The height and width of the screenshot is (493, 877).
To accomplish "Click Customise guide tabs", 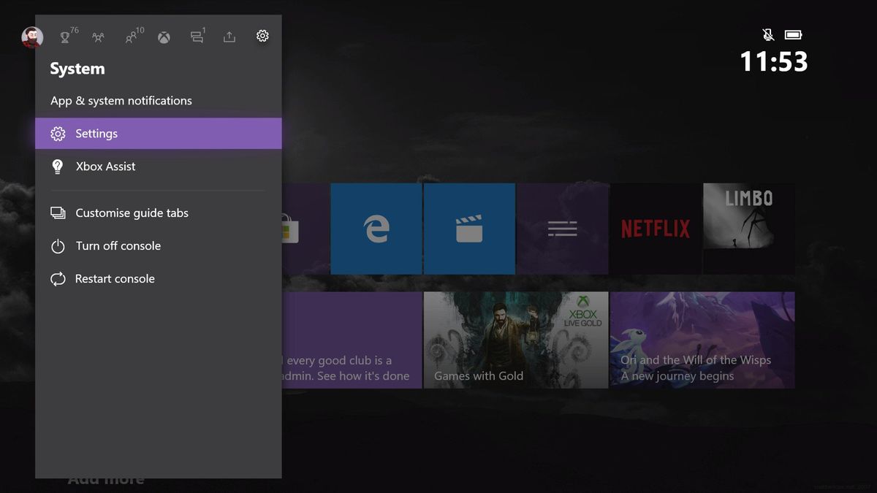I will pyautogui.click(x=132, y=213).
